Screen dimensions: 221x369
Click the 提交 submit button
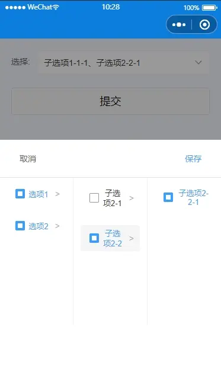tap(110, 101)
